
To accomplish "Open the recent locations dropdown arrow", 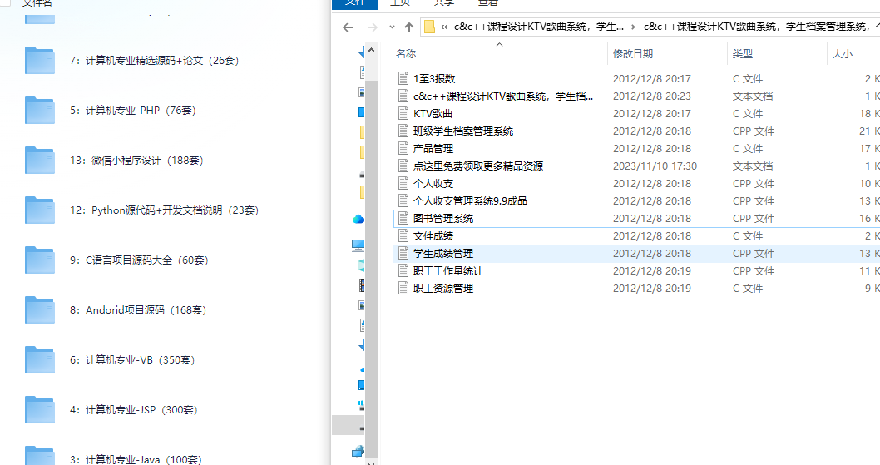I will 391,27.
